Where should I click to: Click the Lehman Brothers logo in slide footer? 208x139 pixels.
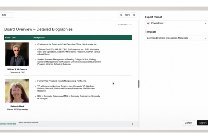pos(8,124)
